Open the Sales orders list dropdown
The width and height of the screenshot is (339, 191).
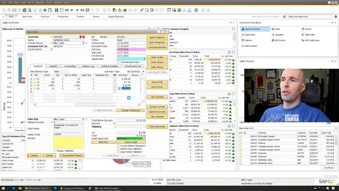336,128
